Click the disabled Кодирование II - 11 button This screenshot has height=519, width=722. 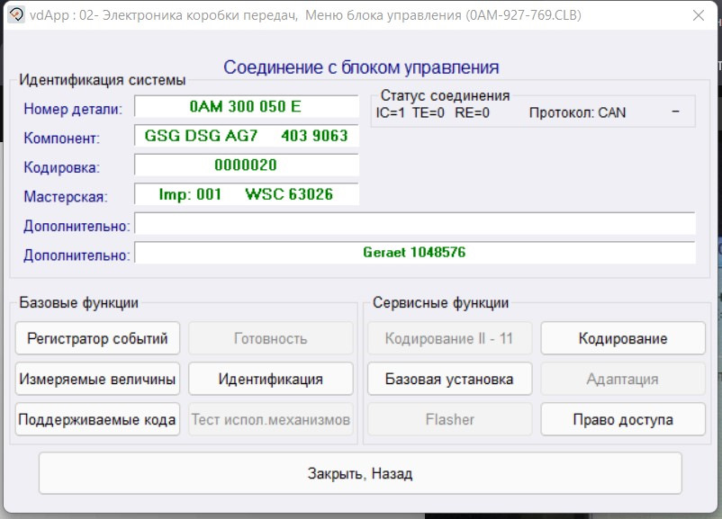(x=449, y=338)
